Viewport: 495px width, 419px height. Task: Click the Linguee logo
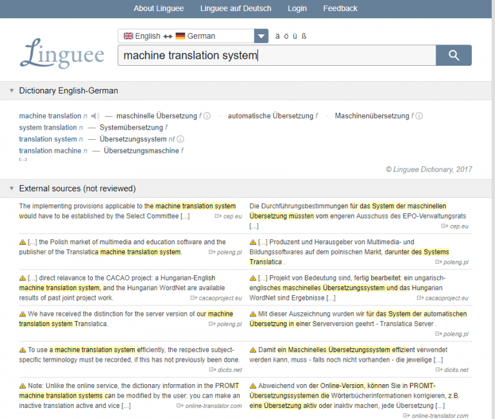click(62, 53)
